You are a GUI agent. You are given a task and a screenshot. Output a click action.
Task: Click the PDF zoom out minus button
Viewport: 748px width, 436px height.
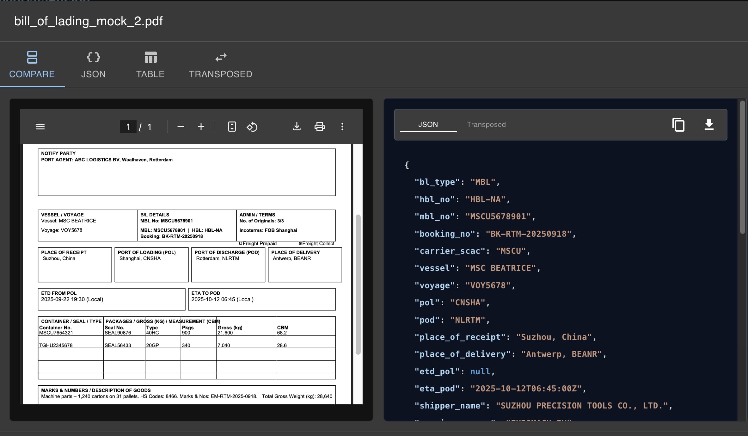pos(181,127)
